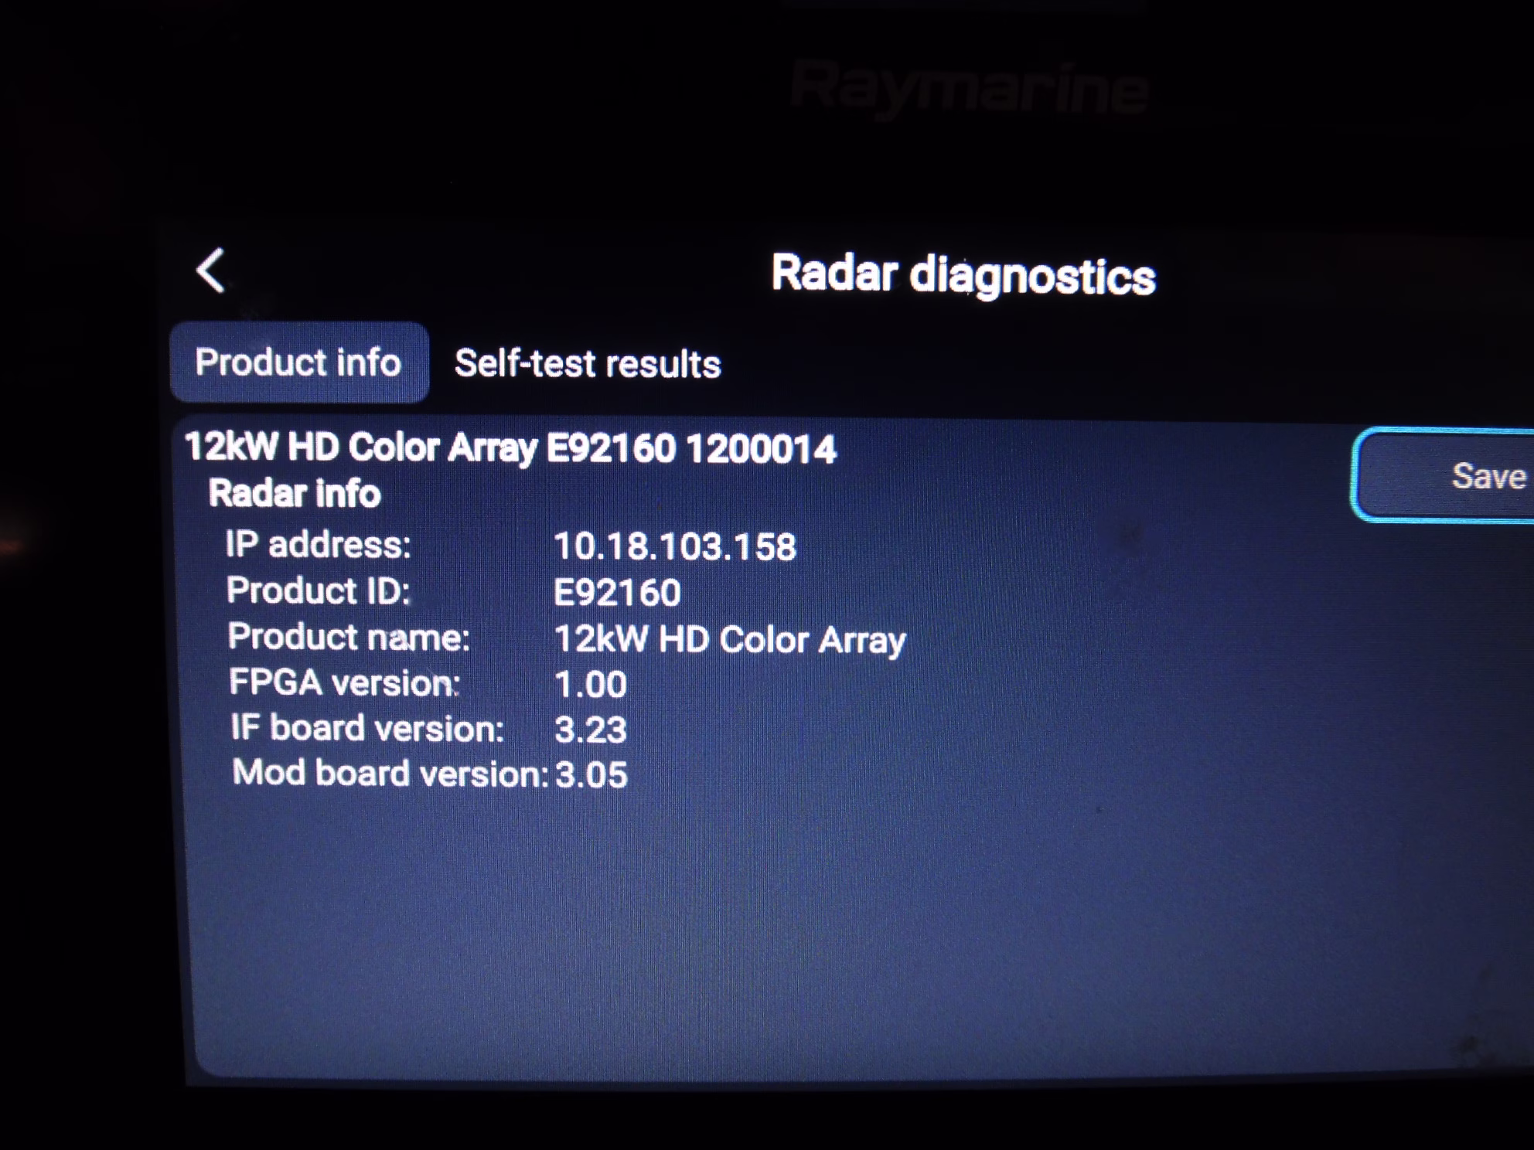
Task: Tap the IF board version label
Action: tap(367, 728)
